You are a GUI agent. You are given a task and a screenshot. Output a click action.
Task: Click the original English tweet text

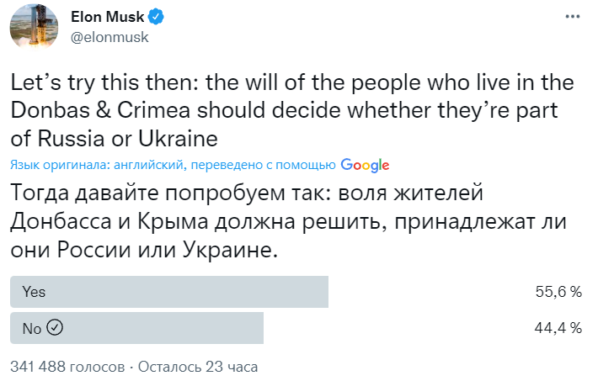point(286,110)
